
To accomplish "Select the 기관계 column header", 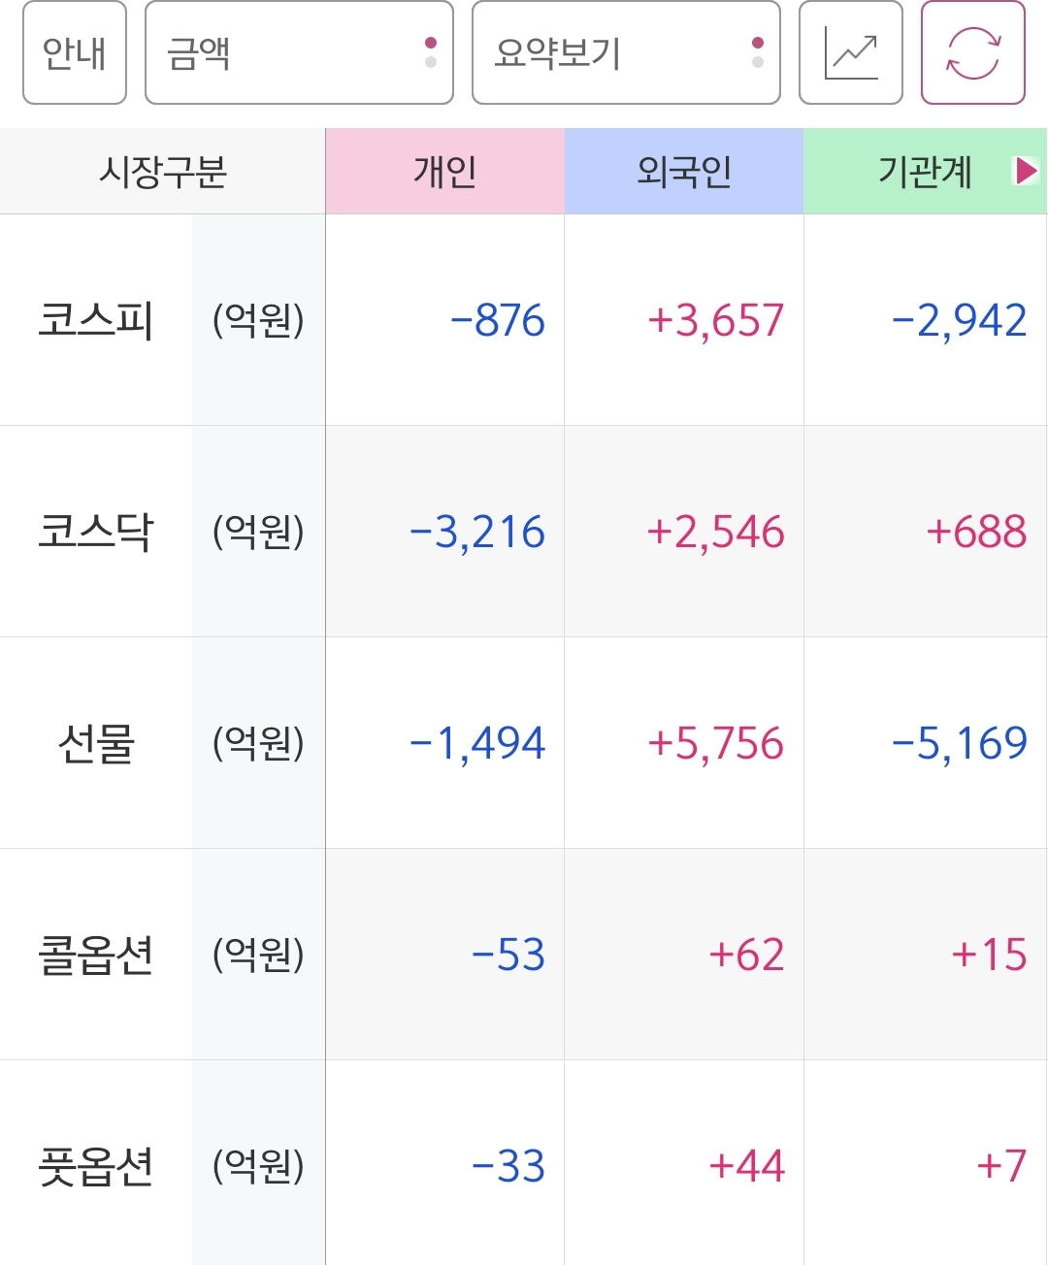I will (x=924, y=172).
